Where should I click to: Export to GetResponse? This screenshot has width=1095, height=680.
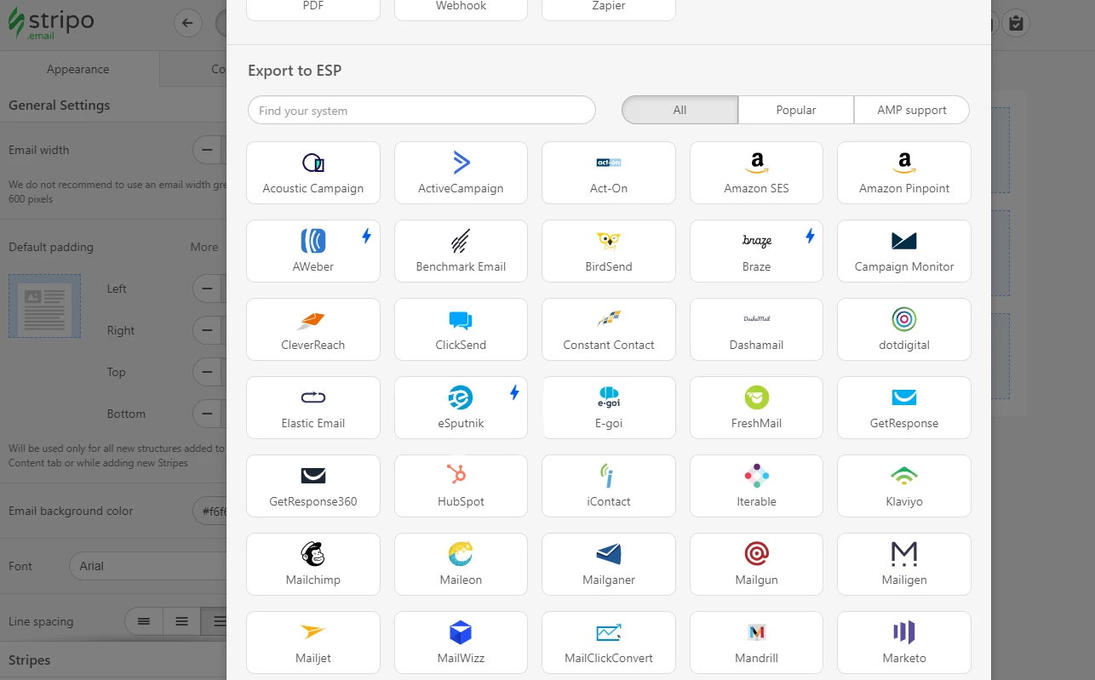904,408
